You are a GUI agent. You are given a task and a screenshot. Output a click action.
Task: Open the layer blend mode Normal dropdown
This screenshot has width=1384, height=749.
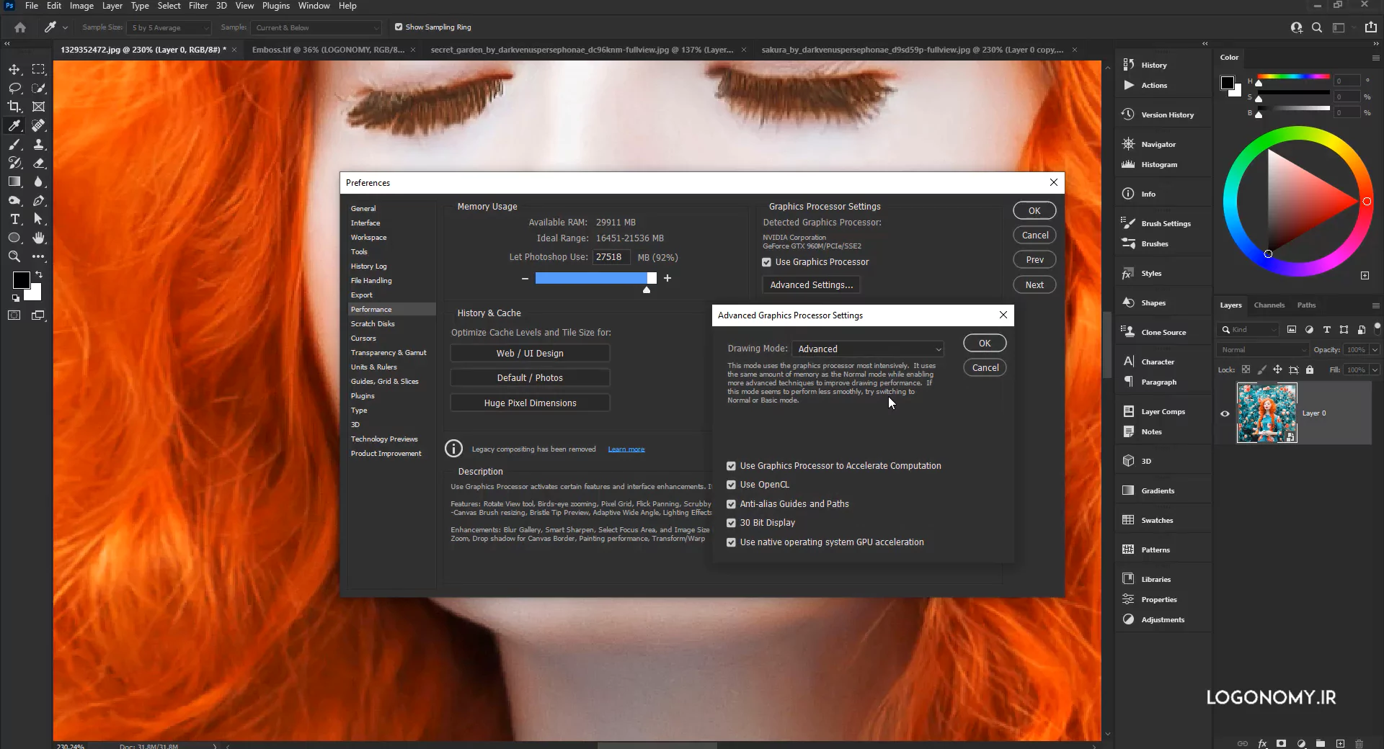tap(1262, 350)
